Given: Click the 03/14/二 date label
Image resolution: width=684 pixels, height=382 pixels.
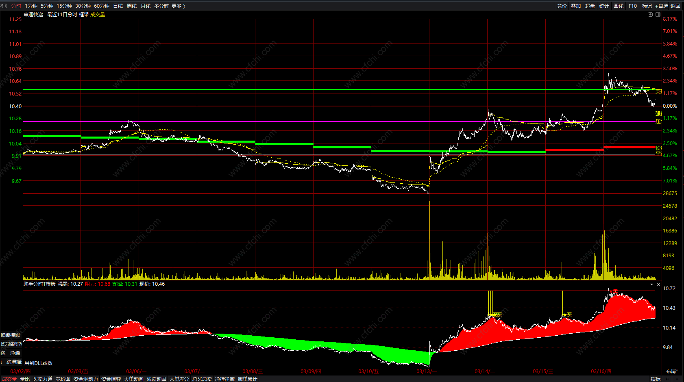Looking at the screenshot, I should (x=485, y=371).
